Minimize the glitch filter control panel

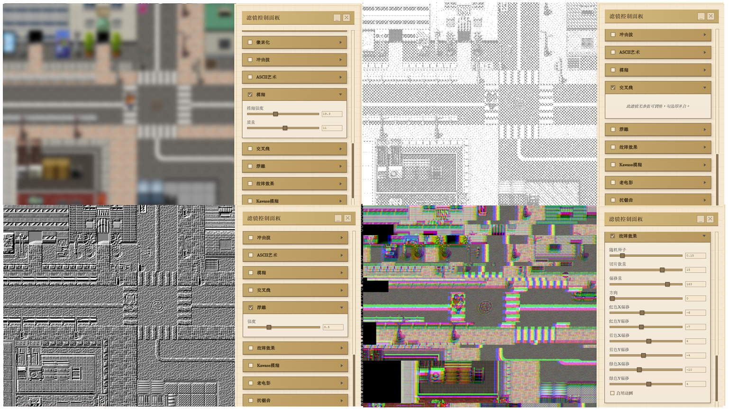click(701, 219)
